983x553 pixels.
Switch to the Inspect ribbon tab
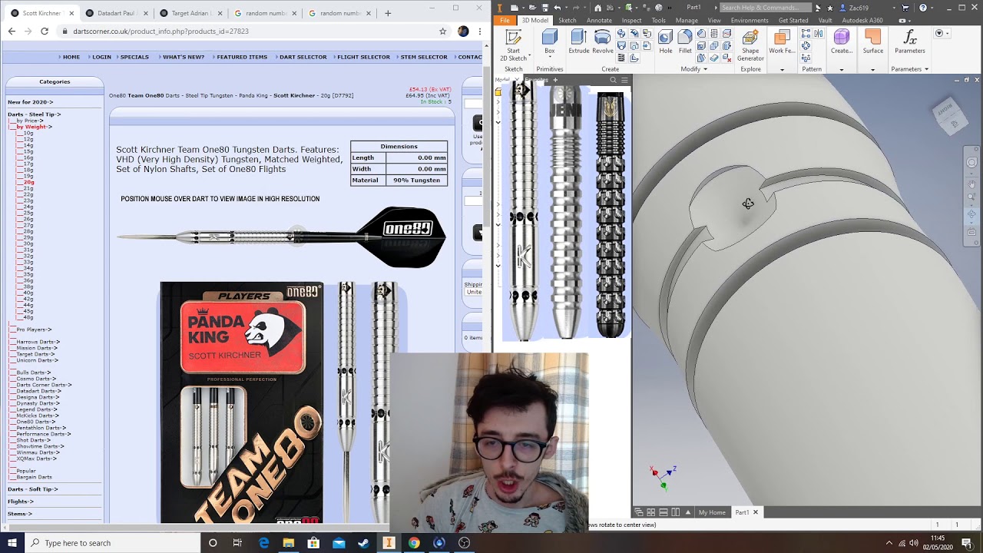coord(631,21)
